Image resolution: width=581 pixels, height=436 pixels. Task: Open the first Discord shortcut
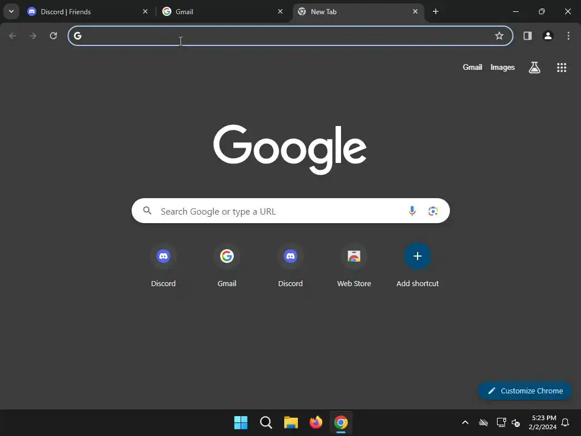[163, 265]
